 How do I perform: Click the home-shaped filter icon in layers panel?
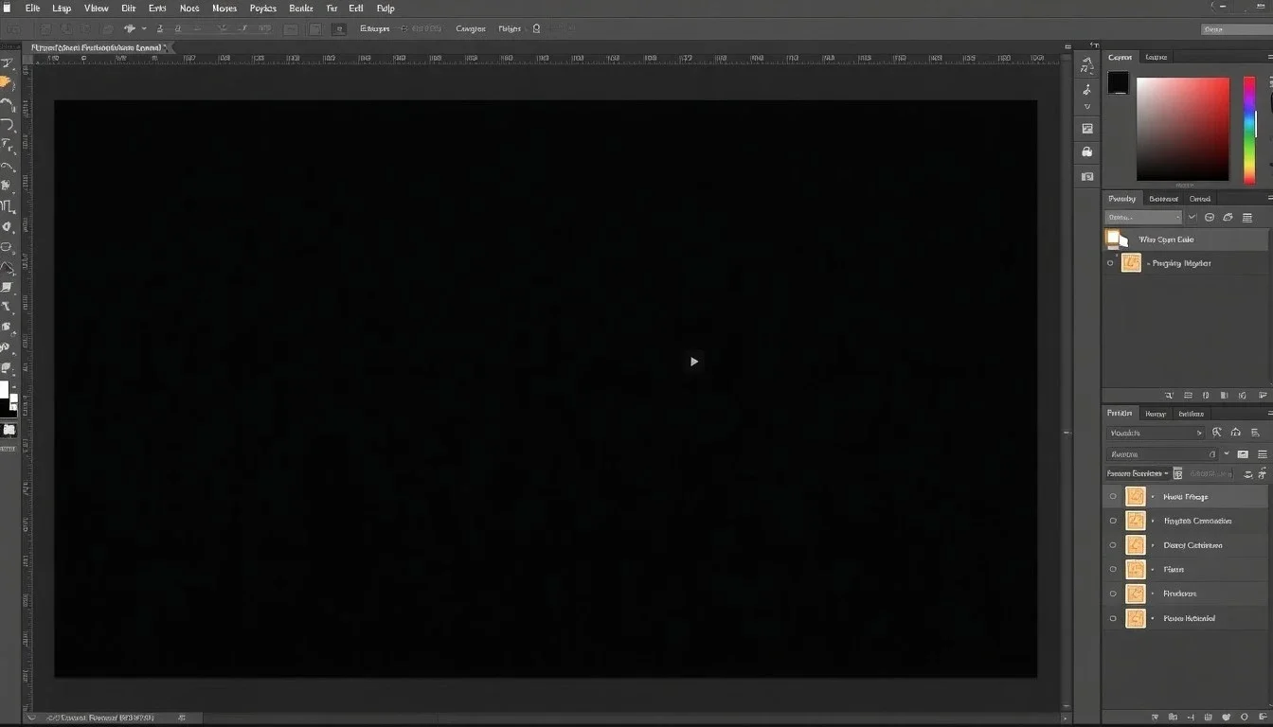(x=1236, y=433)
